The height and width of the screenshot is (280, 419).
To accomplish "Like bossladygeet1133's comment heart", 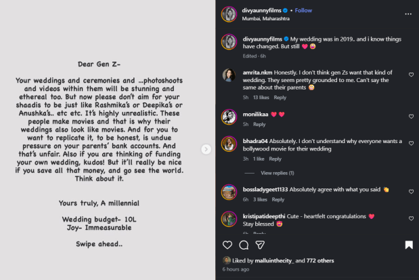I will click(x=411, y=191).
